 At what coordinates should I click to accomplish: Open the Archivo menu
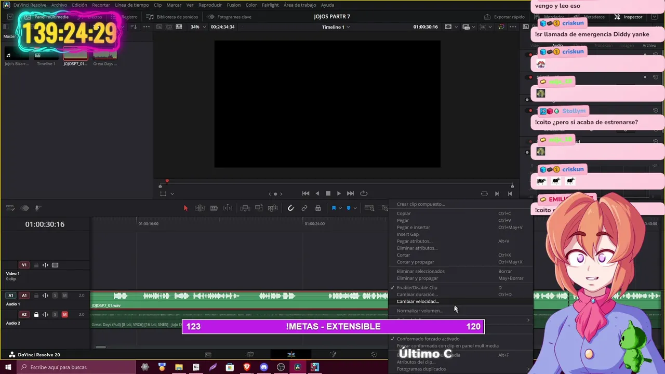[59, 5]
